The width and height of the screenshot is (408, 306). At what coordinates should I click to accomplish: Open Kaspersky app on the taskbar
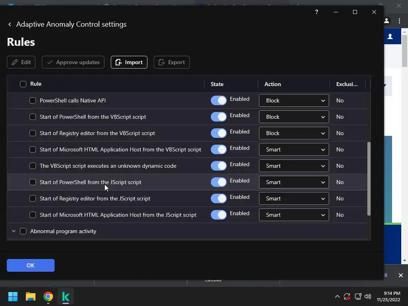click(66, 296)
